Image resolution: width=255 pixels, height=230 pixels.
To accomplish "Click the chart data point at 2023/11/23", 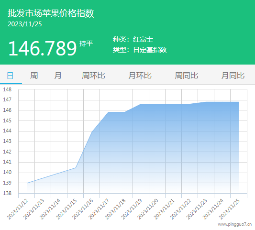I will pyautogui.click(x=206, y=102).
